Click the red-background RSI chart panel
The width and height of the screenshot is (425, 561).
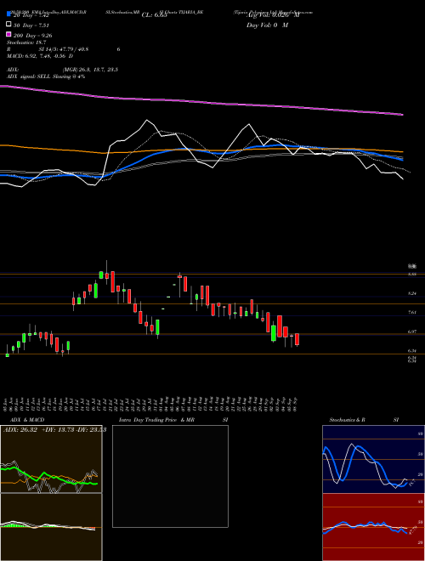[x=373, y=527]
